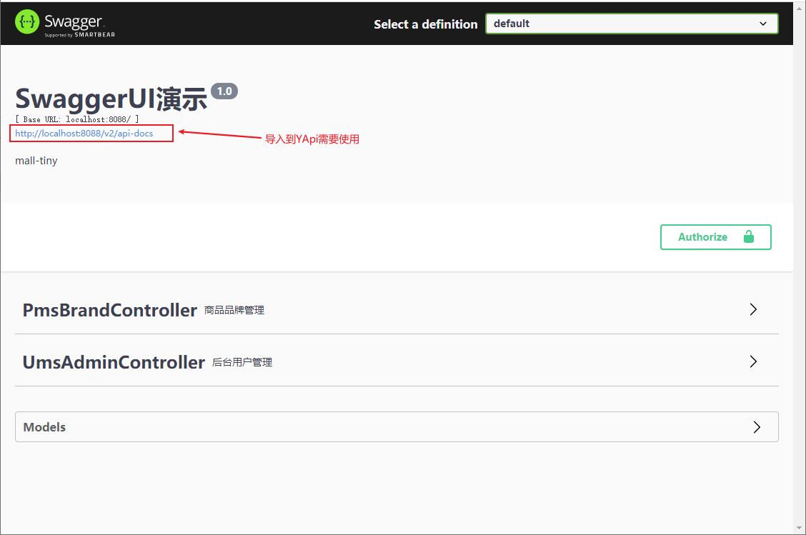This screenshot has height=535, width=806.
Task: Click the green unlocked padlock icon
Action: click(749, 236)
